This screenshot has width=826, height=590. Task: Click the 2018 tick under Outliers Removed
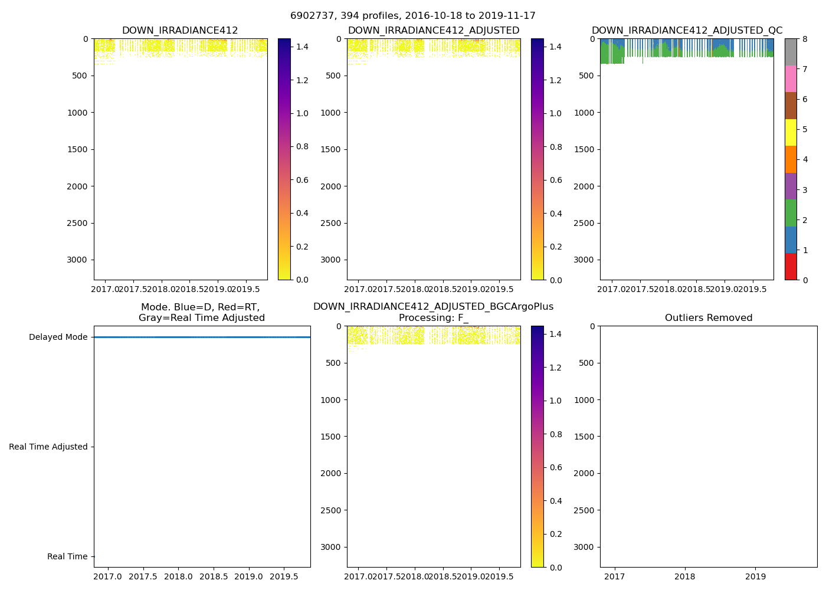[685, 576]
